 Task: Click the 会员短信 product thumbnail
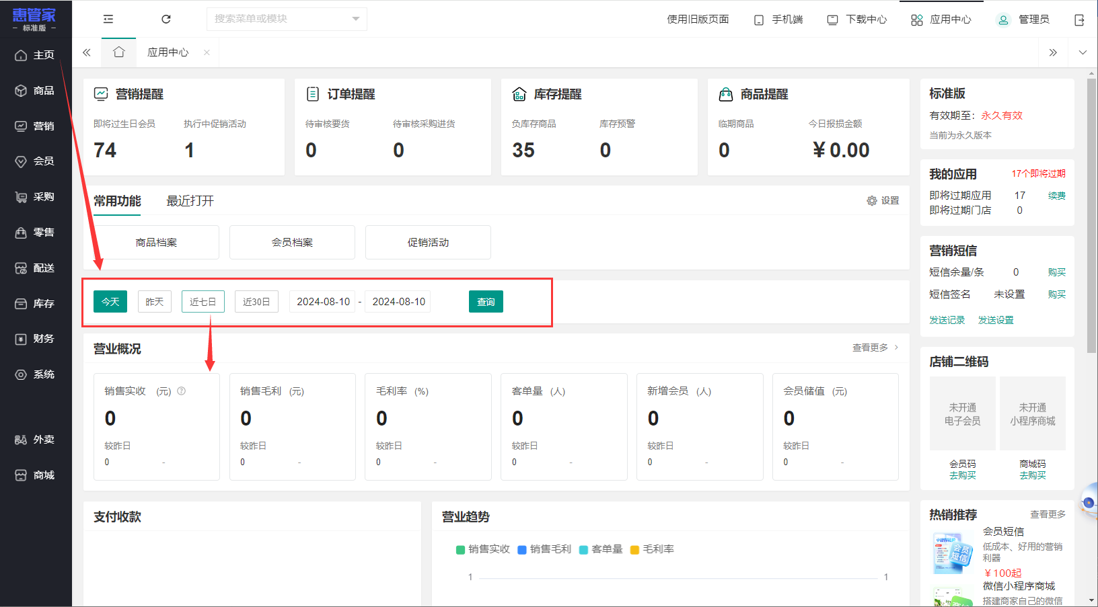(x=953, y=553)
